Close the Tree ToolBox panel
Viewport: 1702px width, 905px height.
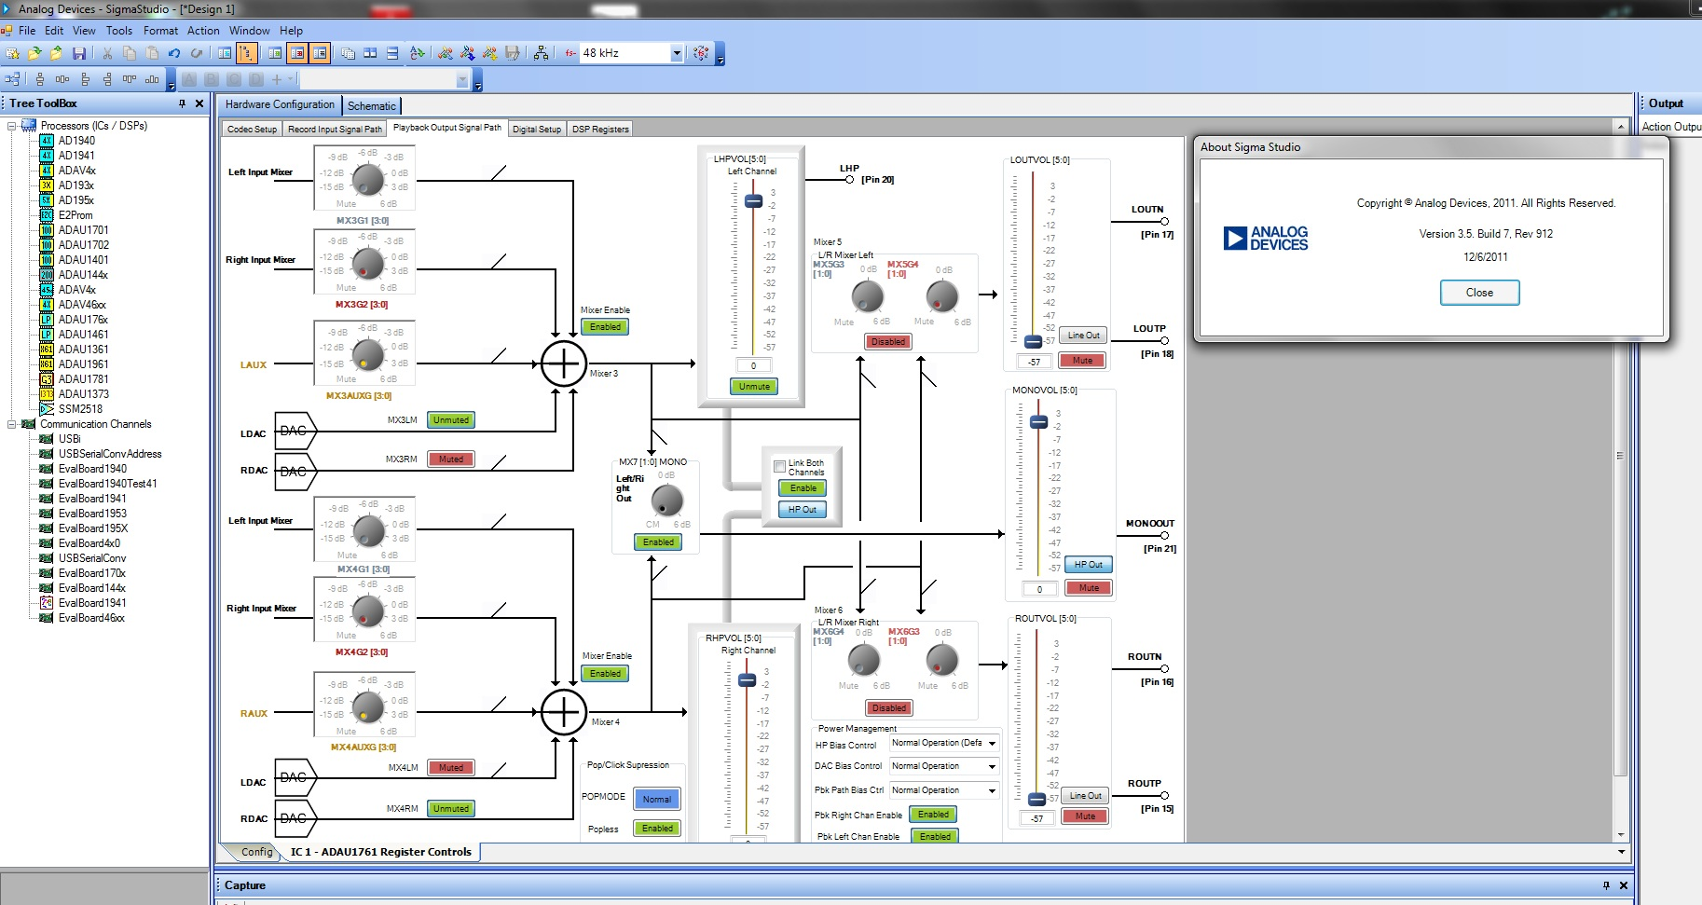click(x=199, y=103)
